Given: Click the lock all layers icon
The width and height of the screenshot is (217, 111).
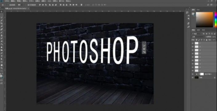Looking at the screenshot, I should (x=207, y=40).
